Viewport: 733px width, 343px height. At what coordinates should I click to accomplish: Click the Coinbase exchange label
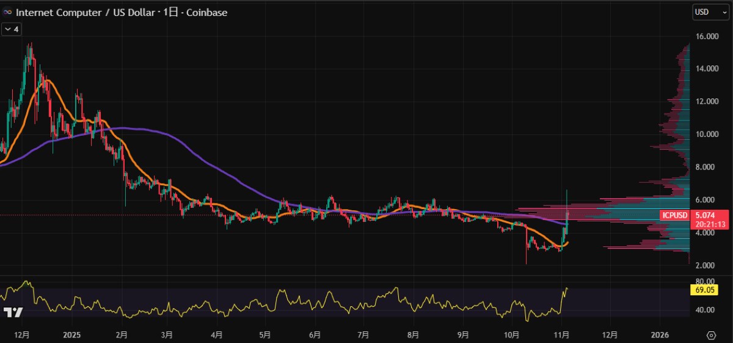(207, 12)
